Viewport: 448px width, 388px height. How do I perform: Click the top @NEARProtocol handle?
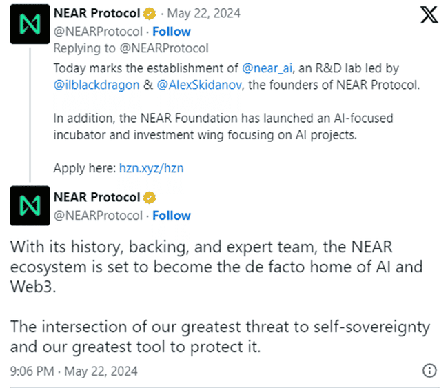click(x=98, y=31)
